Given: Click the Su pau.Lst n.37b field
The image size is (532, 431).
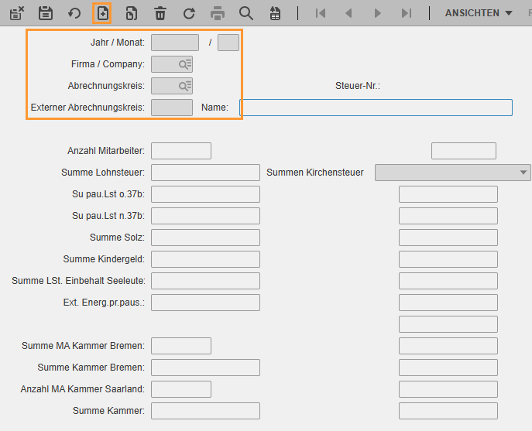Looking at the screenshot, I should click(206, 216).
